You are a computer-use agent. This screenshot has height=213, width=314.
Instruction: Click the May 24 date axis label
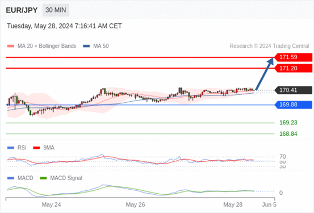click(51, 205)
